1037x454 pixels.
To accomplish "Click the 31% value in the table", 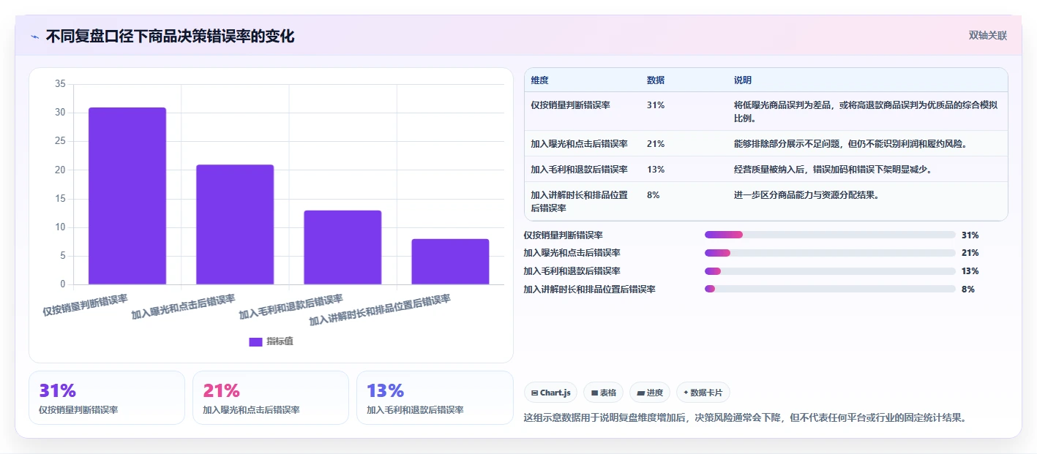I will pyautogui.click(x=656, y=105).
